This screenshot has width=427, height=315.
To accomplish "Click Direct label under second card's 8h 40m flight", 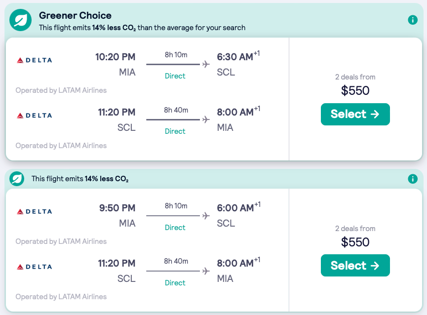I will 175,283.
